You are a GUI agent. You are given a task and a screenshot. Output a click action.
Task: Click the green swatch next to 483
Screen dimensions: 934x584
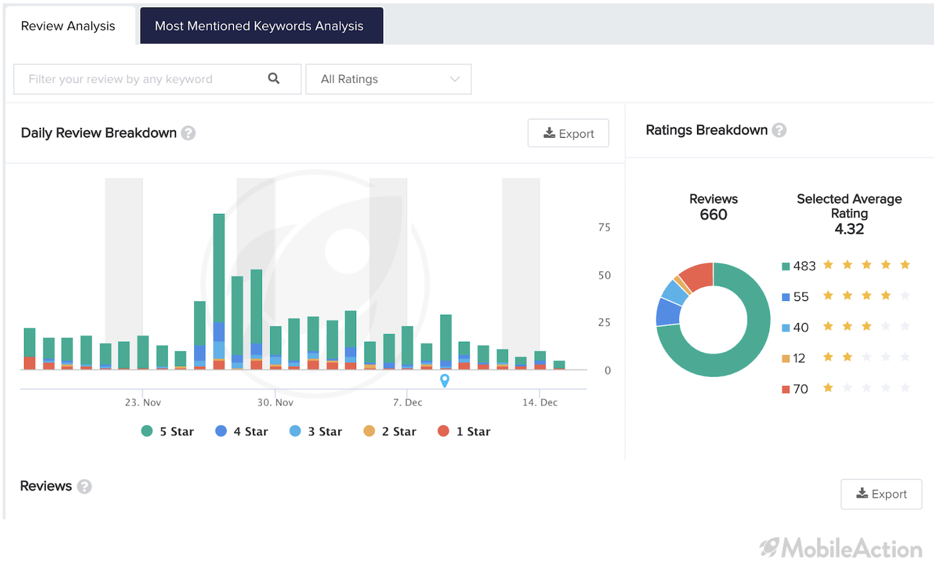click(x=786, y=266)
